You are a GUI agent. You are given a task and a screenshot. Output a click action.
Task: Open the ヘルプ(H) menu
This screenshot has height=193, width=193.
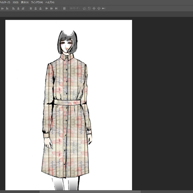pyautogui.click(x=50, y=2)
